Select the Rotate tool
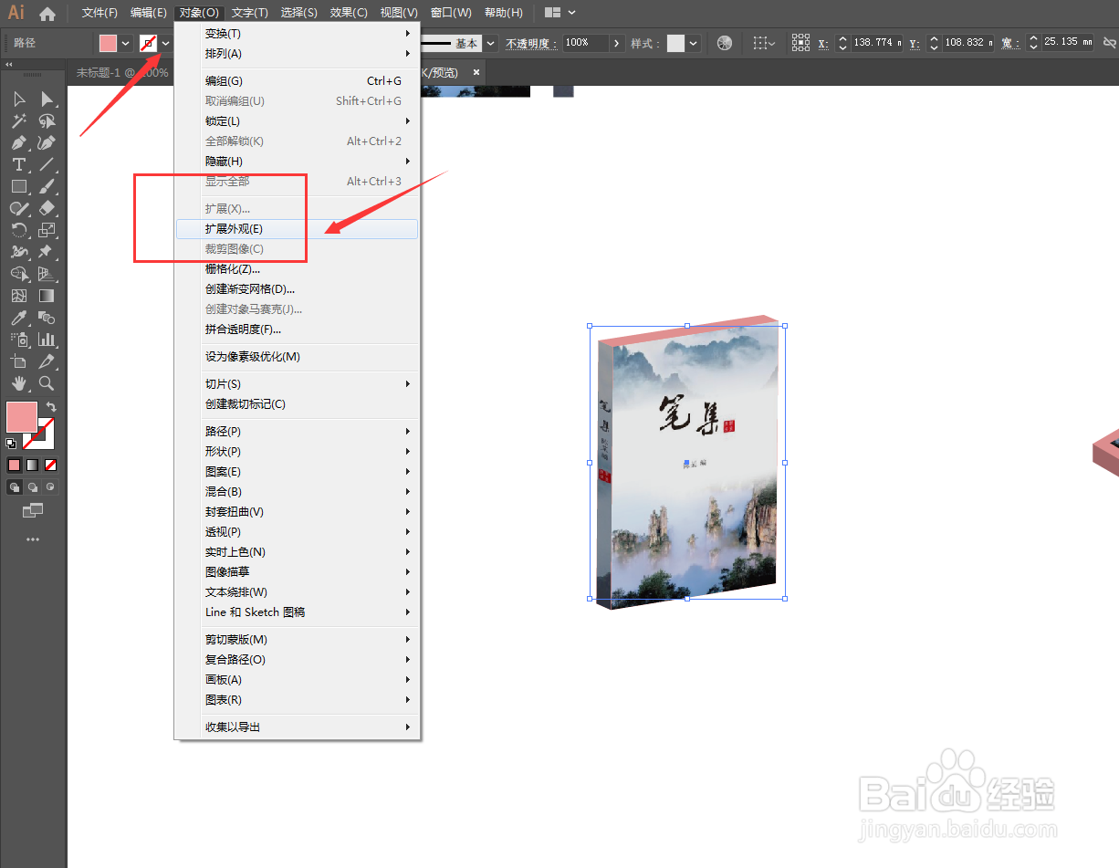 [19, 230]
